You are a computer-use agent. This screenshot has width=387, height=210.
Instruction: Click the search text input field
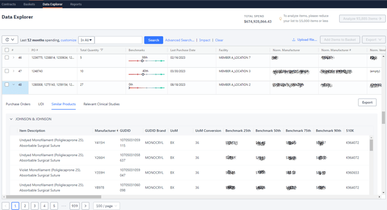(x=119, y=40)
